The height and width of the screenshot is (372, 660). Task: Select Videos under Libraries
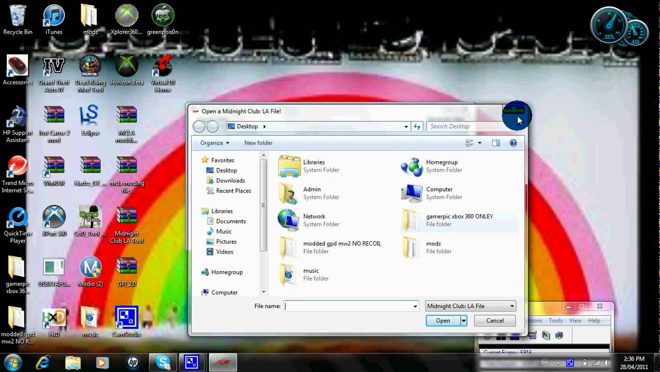pos(220,252)
